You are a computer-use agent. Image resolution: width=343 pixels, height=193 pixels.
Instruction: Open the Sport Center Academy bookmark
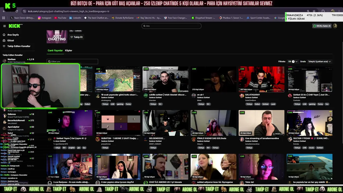tap(259, 18)
